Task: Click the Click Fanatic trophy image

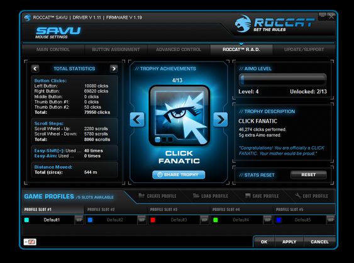Action: coord(179,116)
